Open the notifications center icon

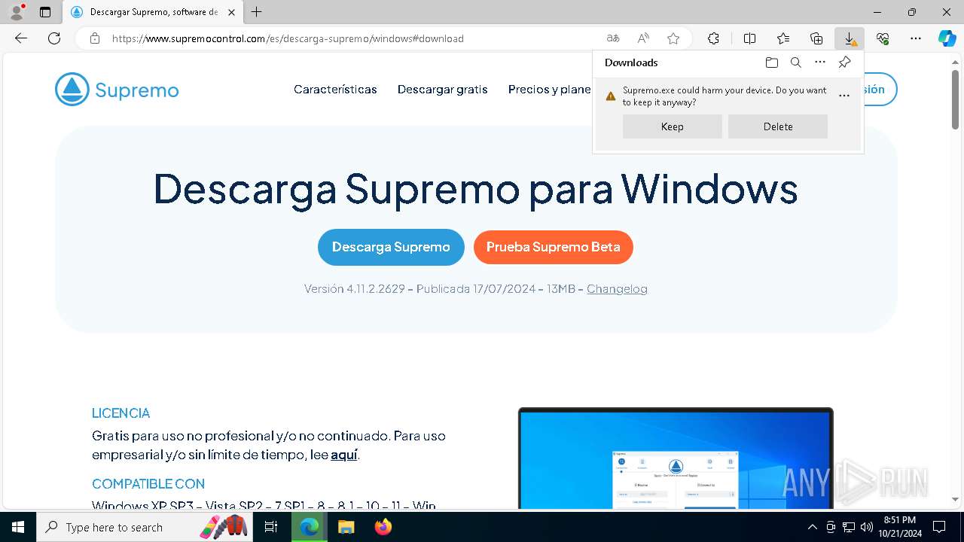click(x=939, y=527)
